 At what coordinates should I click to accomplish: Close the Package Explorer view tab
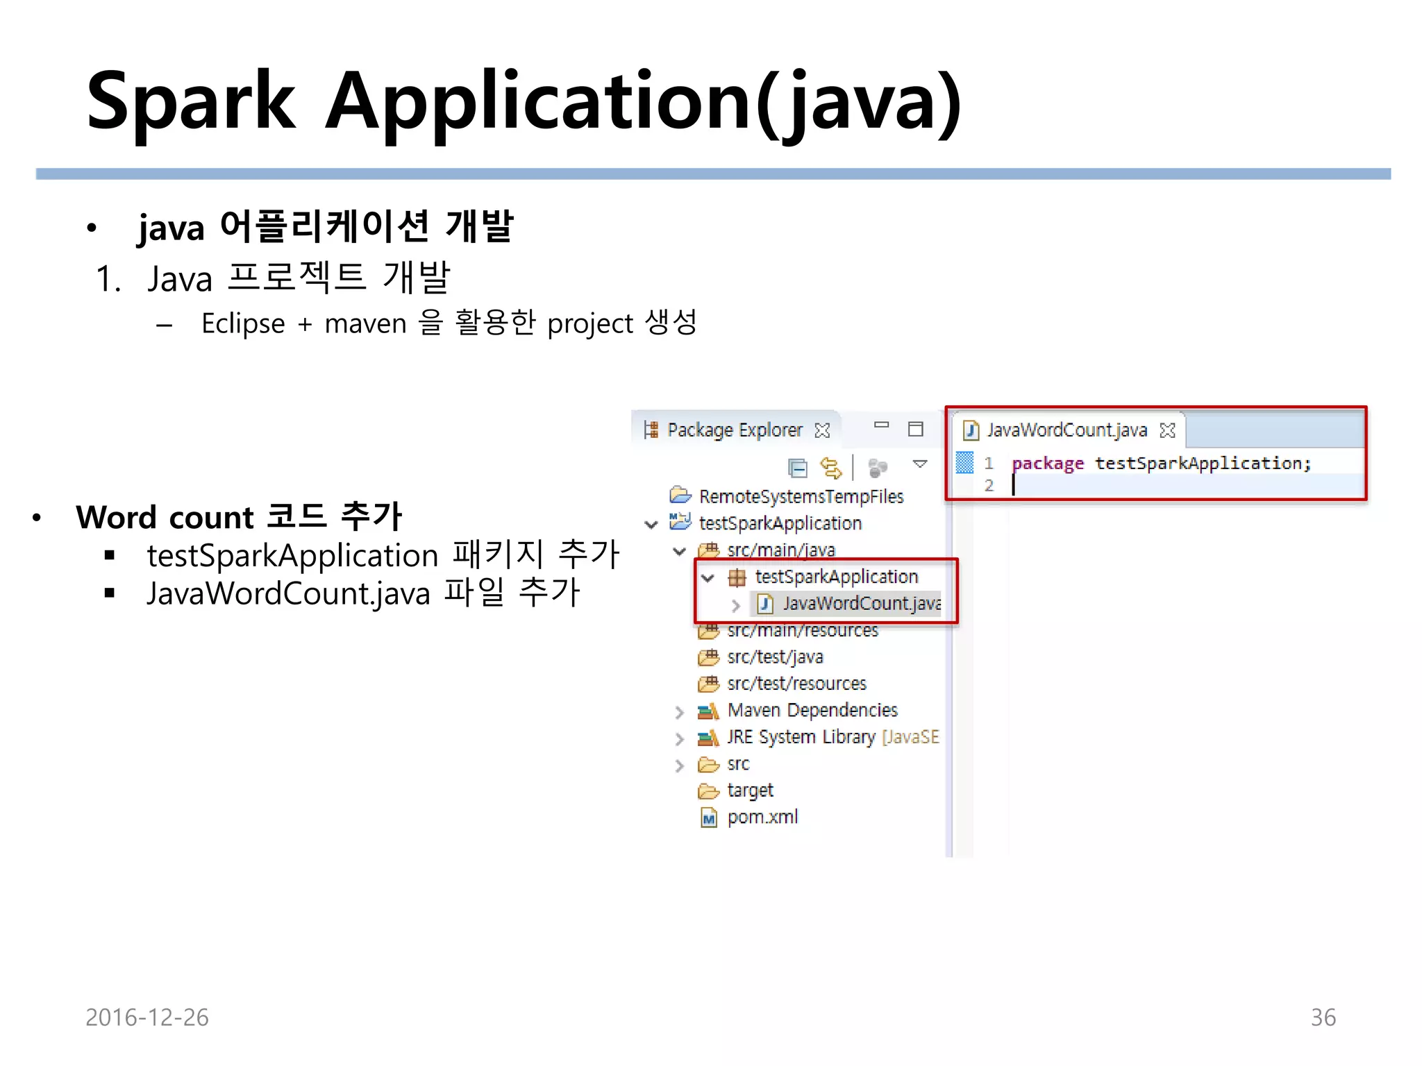[x=822, y=431]
